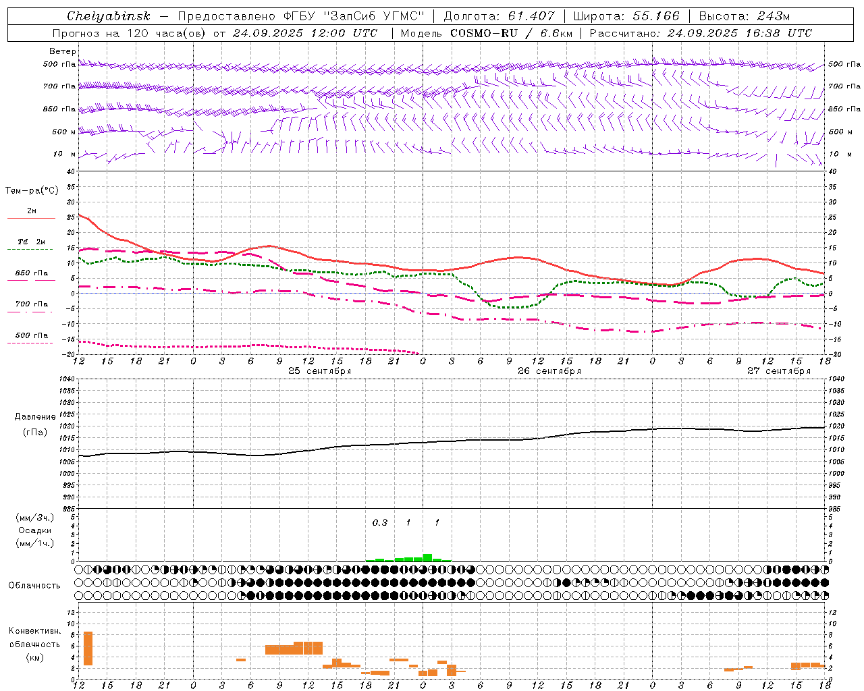The width and height of the screenshot is (864, 691).
Task: Click the Конвективн. convective cloud label
Action: (35, 631)
